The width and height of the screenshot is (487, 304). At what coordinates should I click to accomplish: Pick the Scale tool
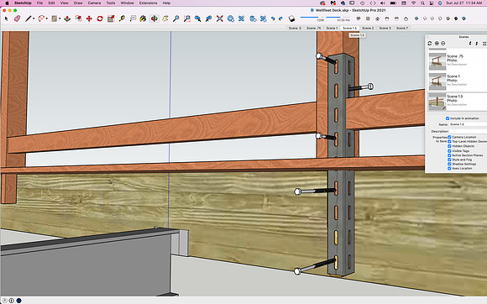(111, 19)
